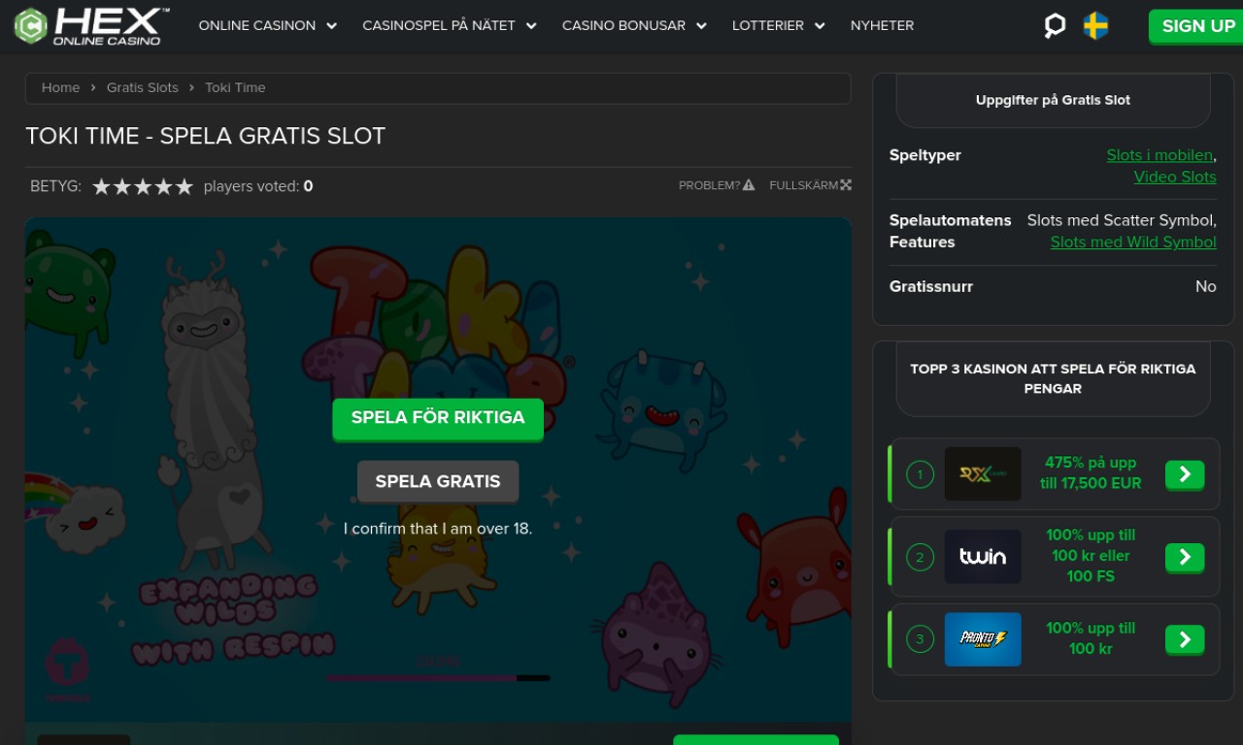Click the Thunderkick logo in the game
Viewport: 1243px width, 745px height.
(x=67, y=667)
